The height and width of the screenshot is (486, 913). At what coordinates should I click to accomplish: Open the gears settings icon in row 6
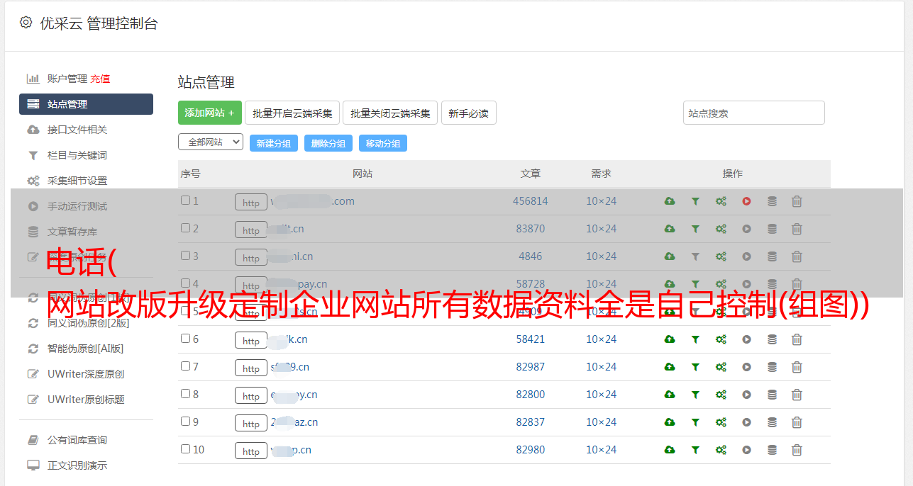[x=721, y=339]
